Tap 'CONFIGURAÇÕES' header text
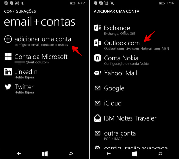The height and width of the screenshot is (159, 179). (20, 11)
